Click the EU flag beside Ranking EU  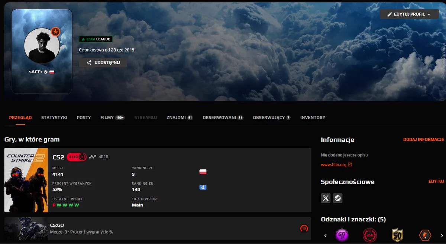click(x=203, y=187)
